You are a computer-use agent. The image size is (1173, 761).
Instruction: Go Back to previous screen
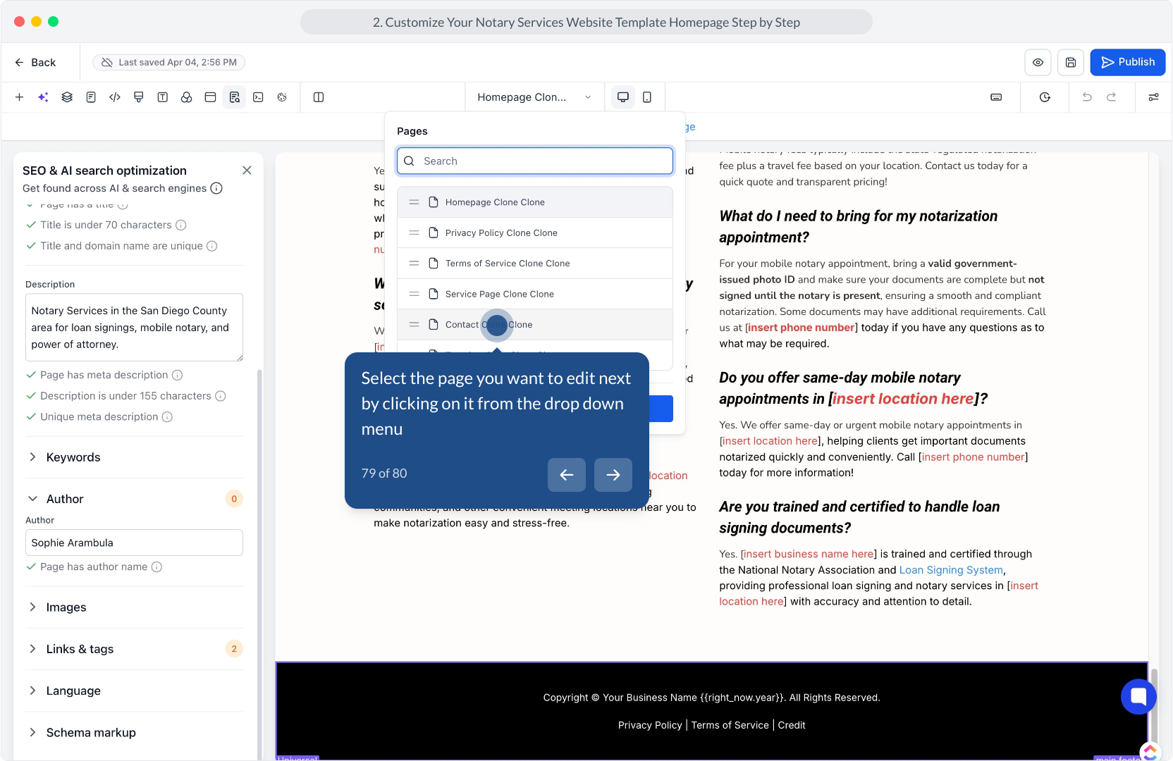tap(35, 62)
